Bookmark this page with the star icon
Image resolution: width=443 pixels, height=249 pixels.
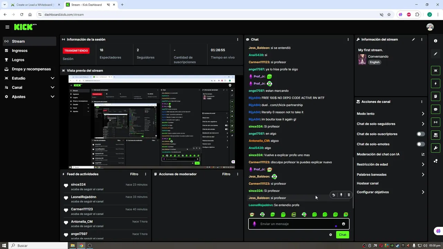coord(389,15)
